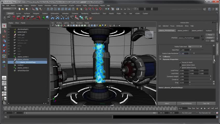220x124 pixels.
Task: Open viewport Shading menu
Action: (59, 23)
